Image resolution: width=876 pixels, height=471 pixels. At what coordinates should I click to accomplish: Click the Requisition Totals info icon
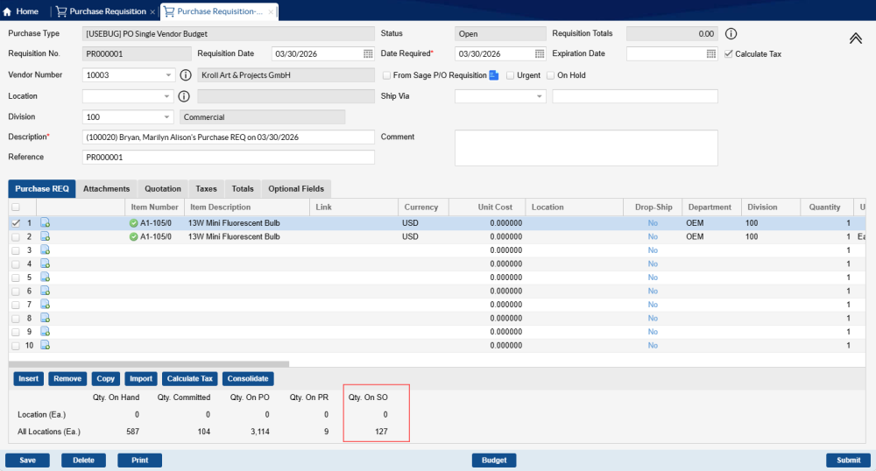coord(731,34)
